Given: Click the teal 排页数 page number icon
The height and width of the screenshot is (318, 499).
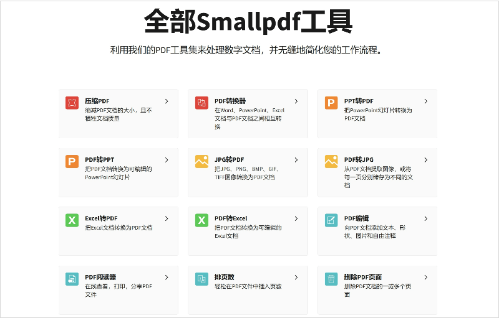Looking at the screenshot, I should tap(201, 279).
